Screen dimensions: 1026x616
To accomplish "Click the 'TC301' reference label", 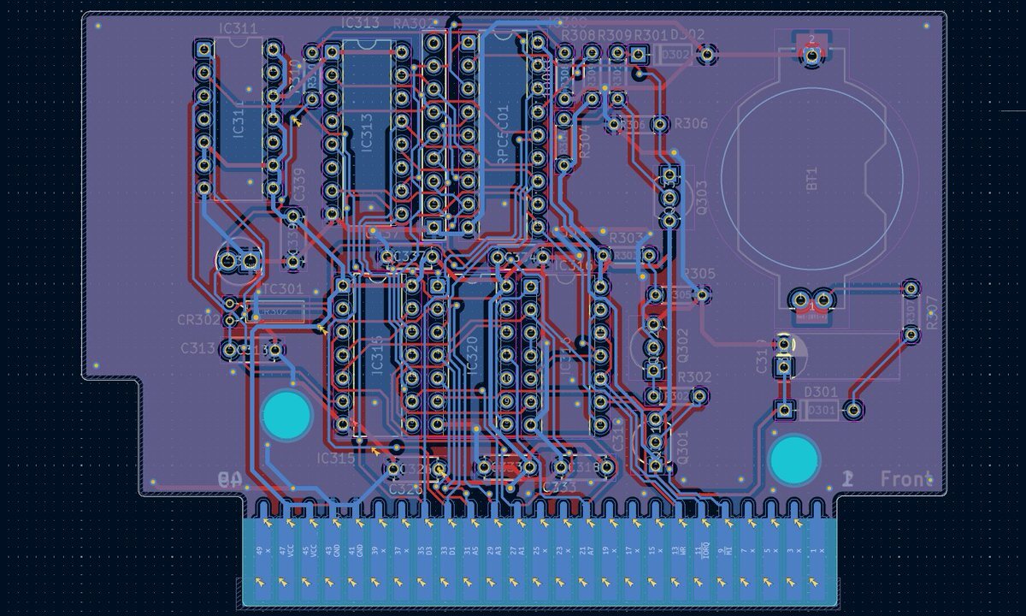I will pos(282,288).
